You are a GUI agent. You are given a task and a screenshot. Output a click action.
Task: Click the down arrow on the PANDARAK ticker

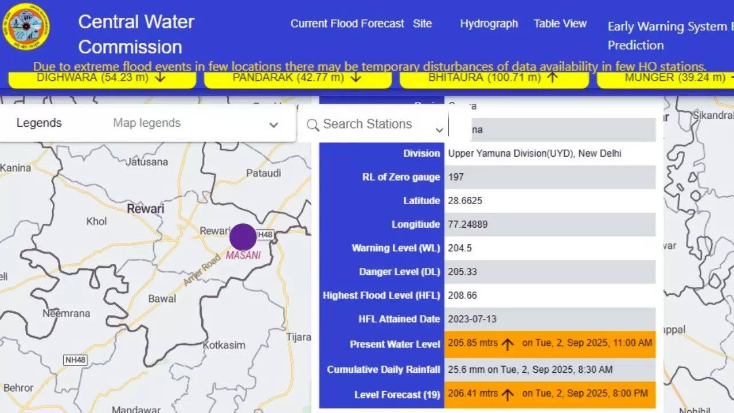tap(356, 77)
